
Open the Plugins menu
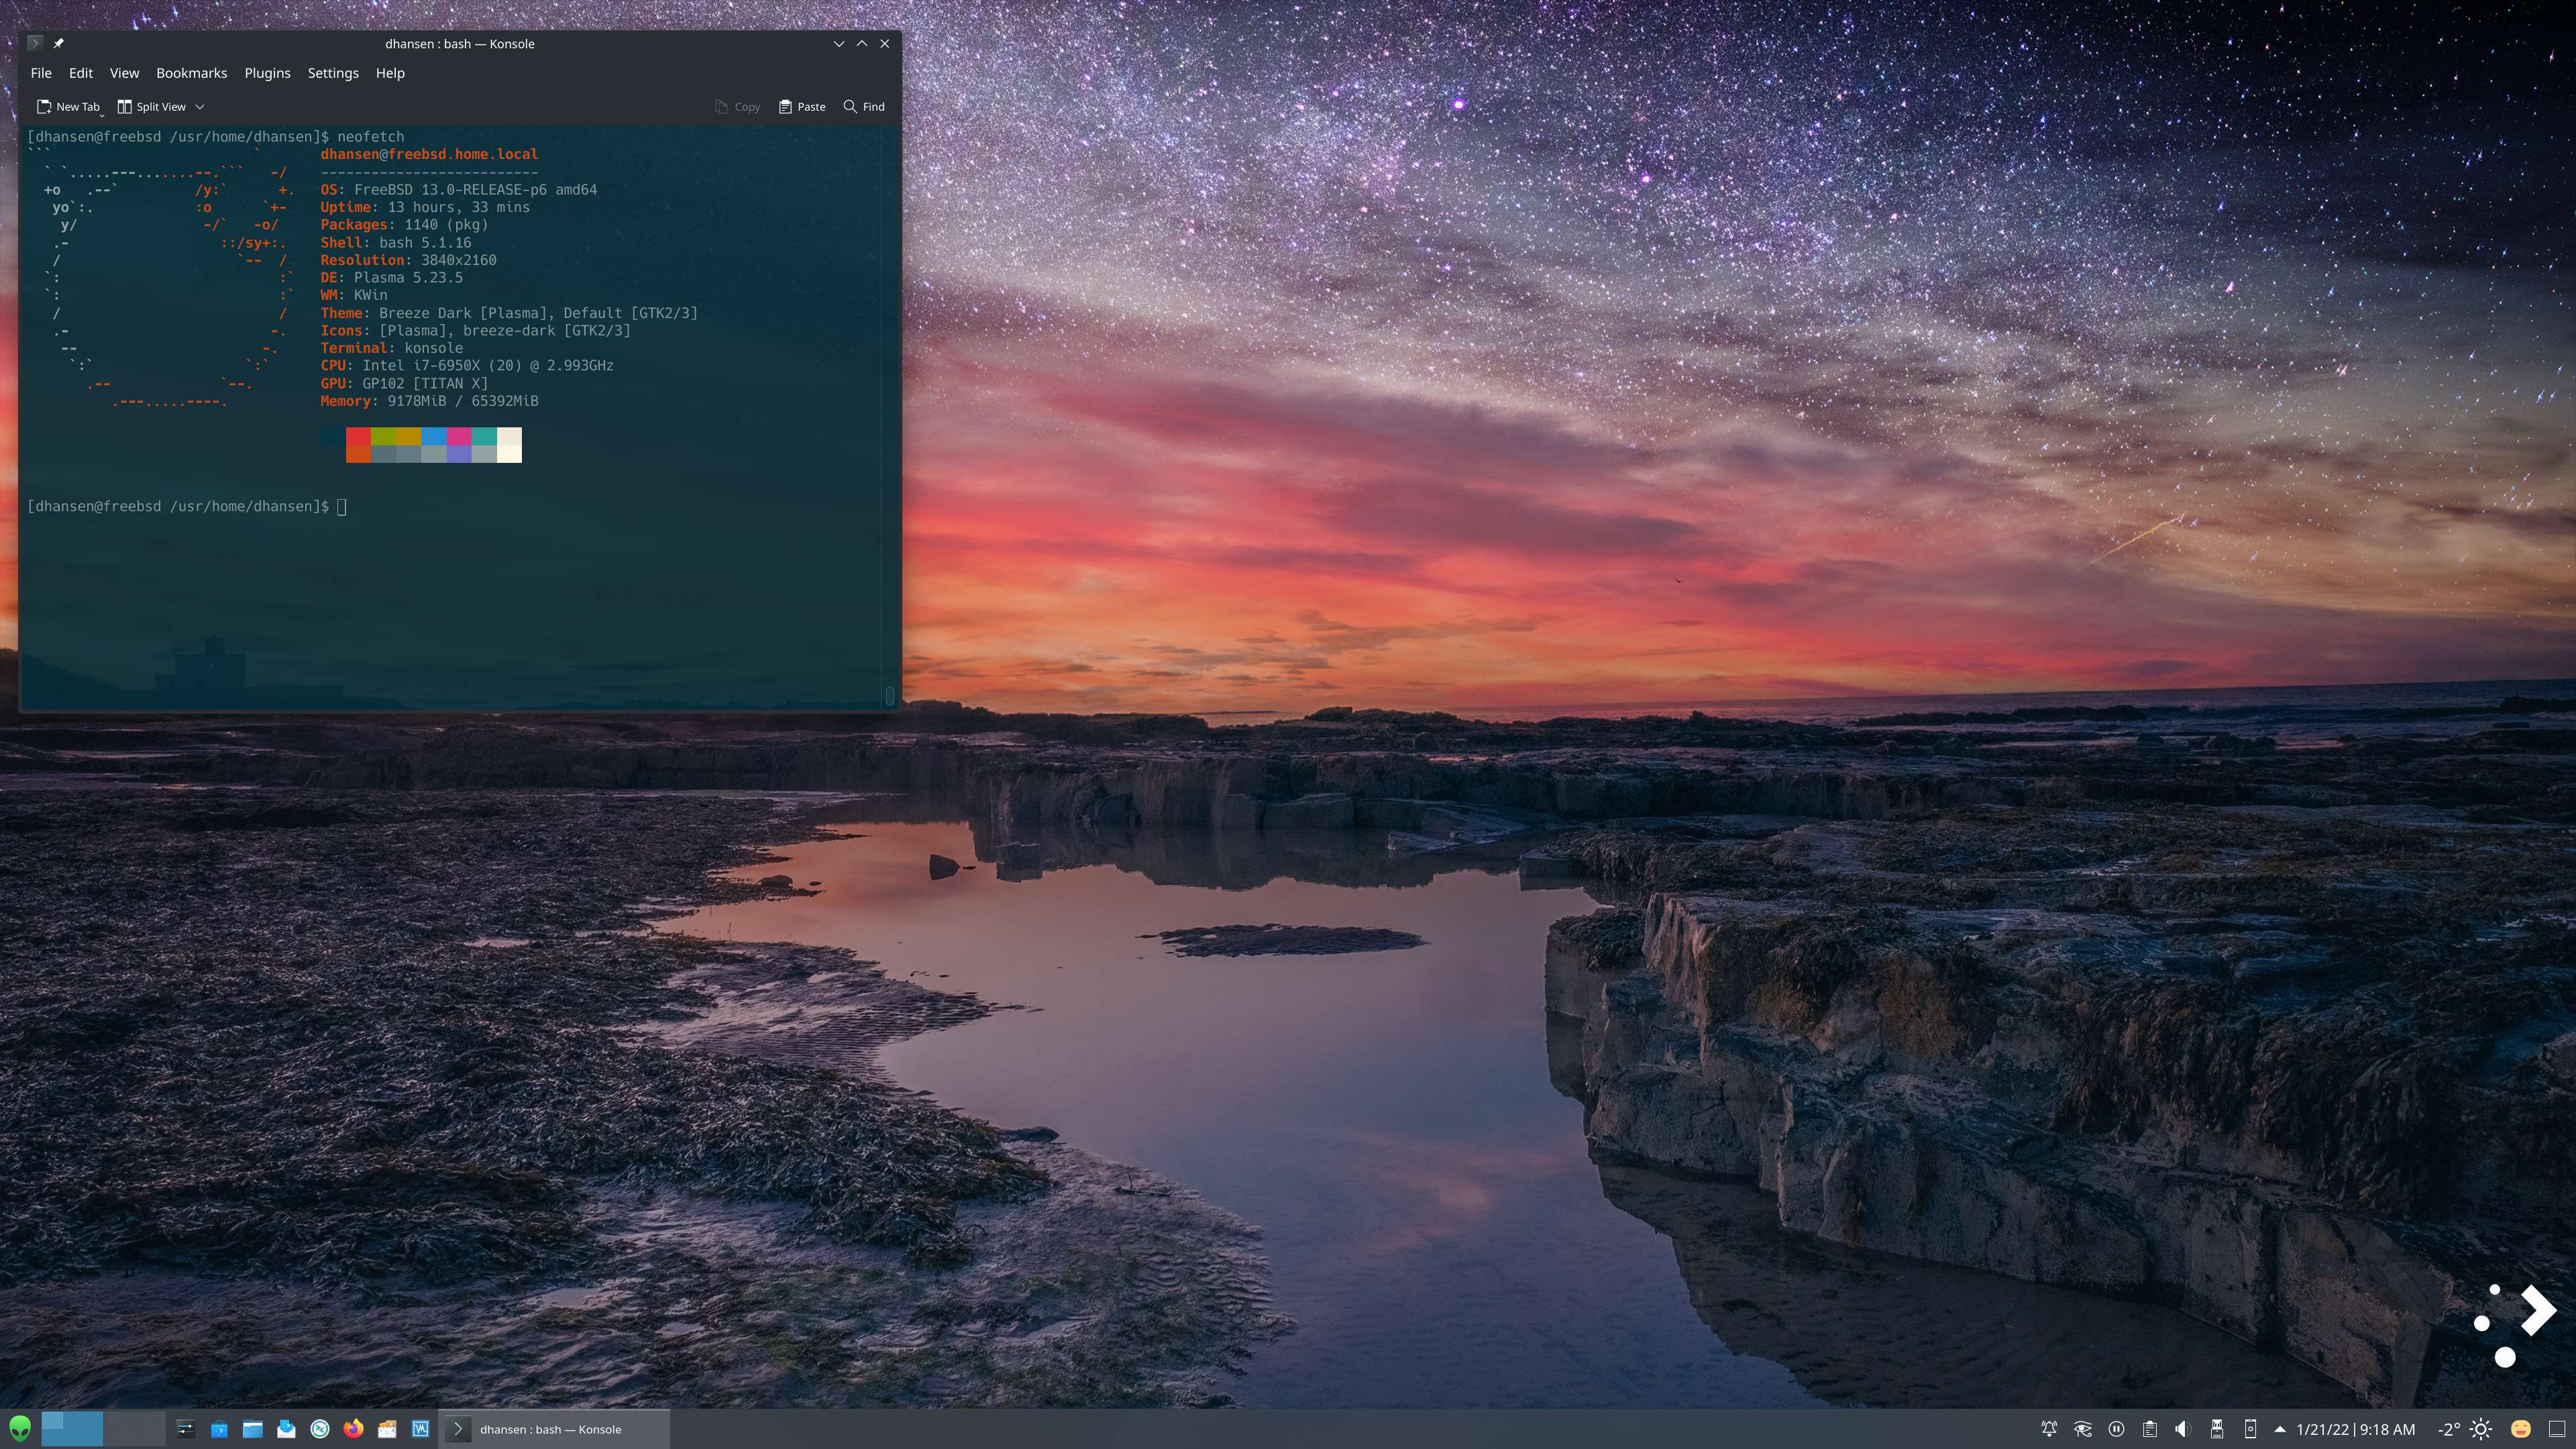click(267, 73)
